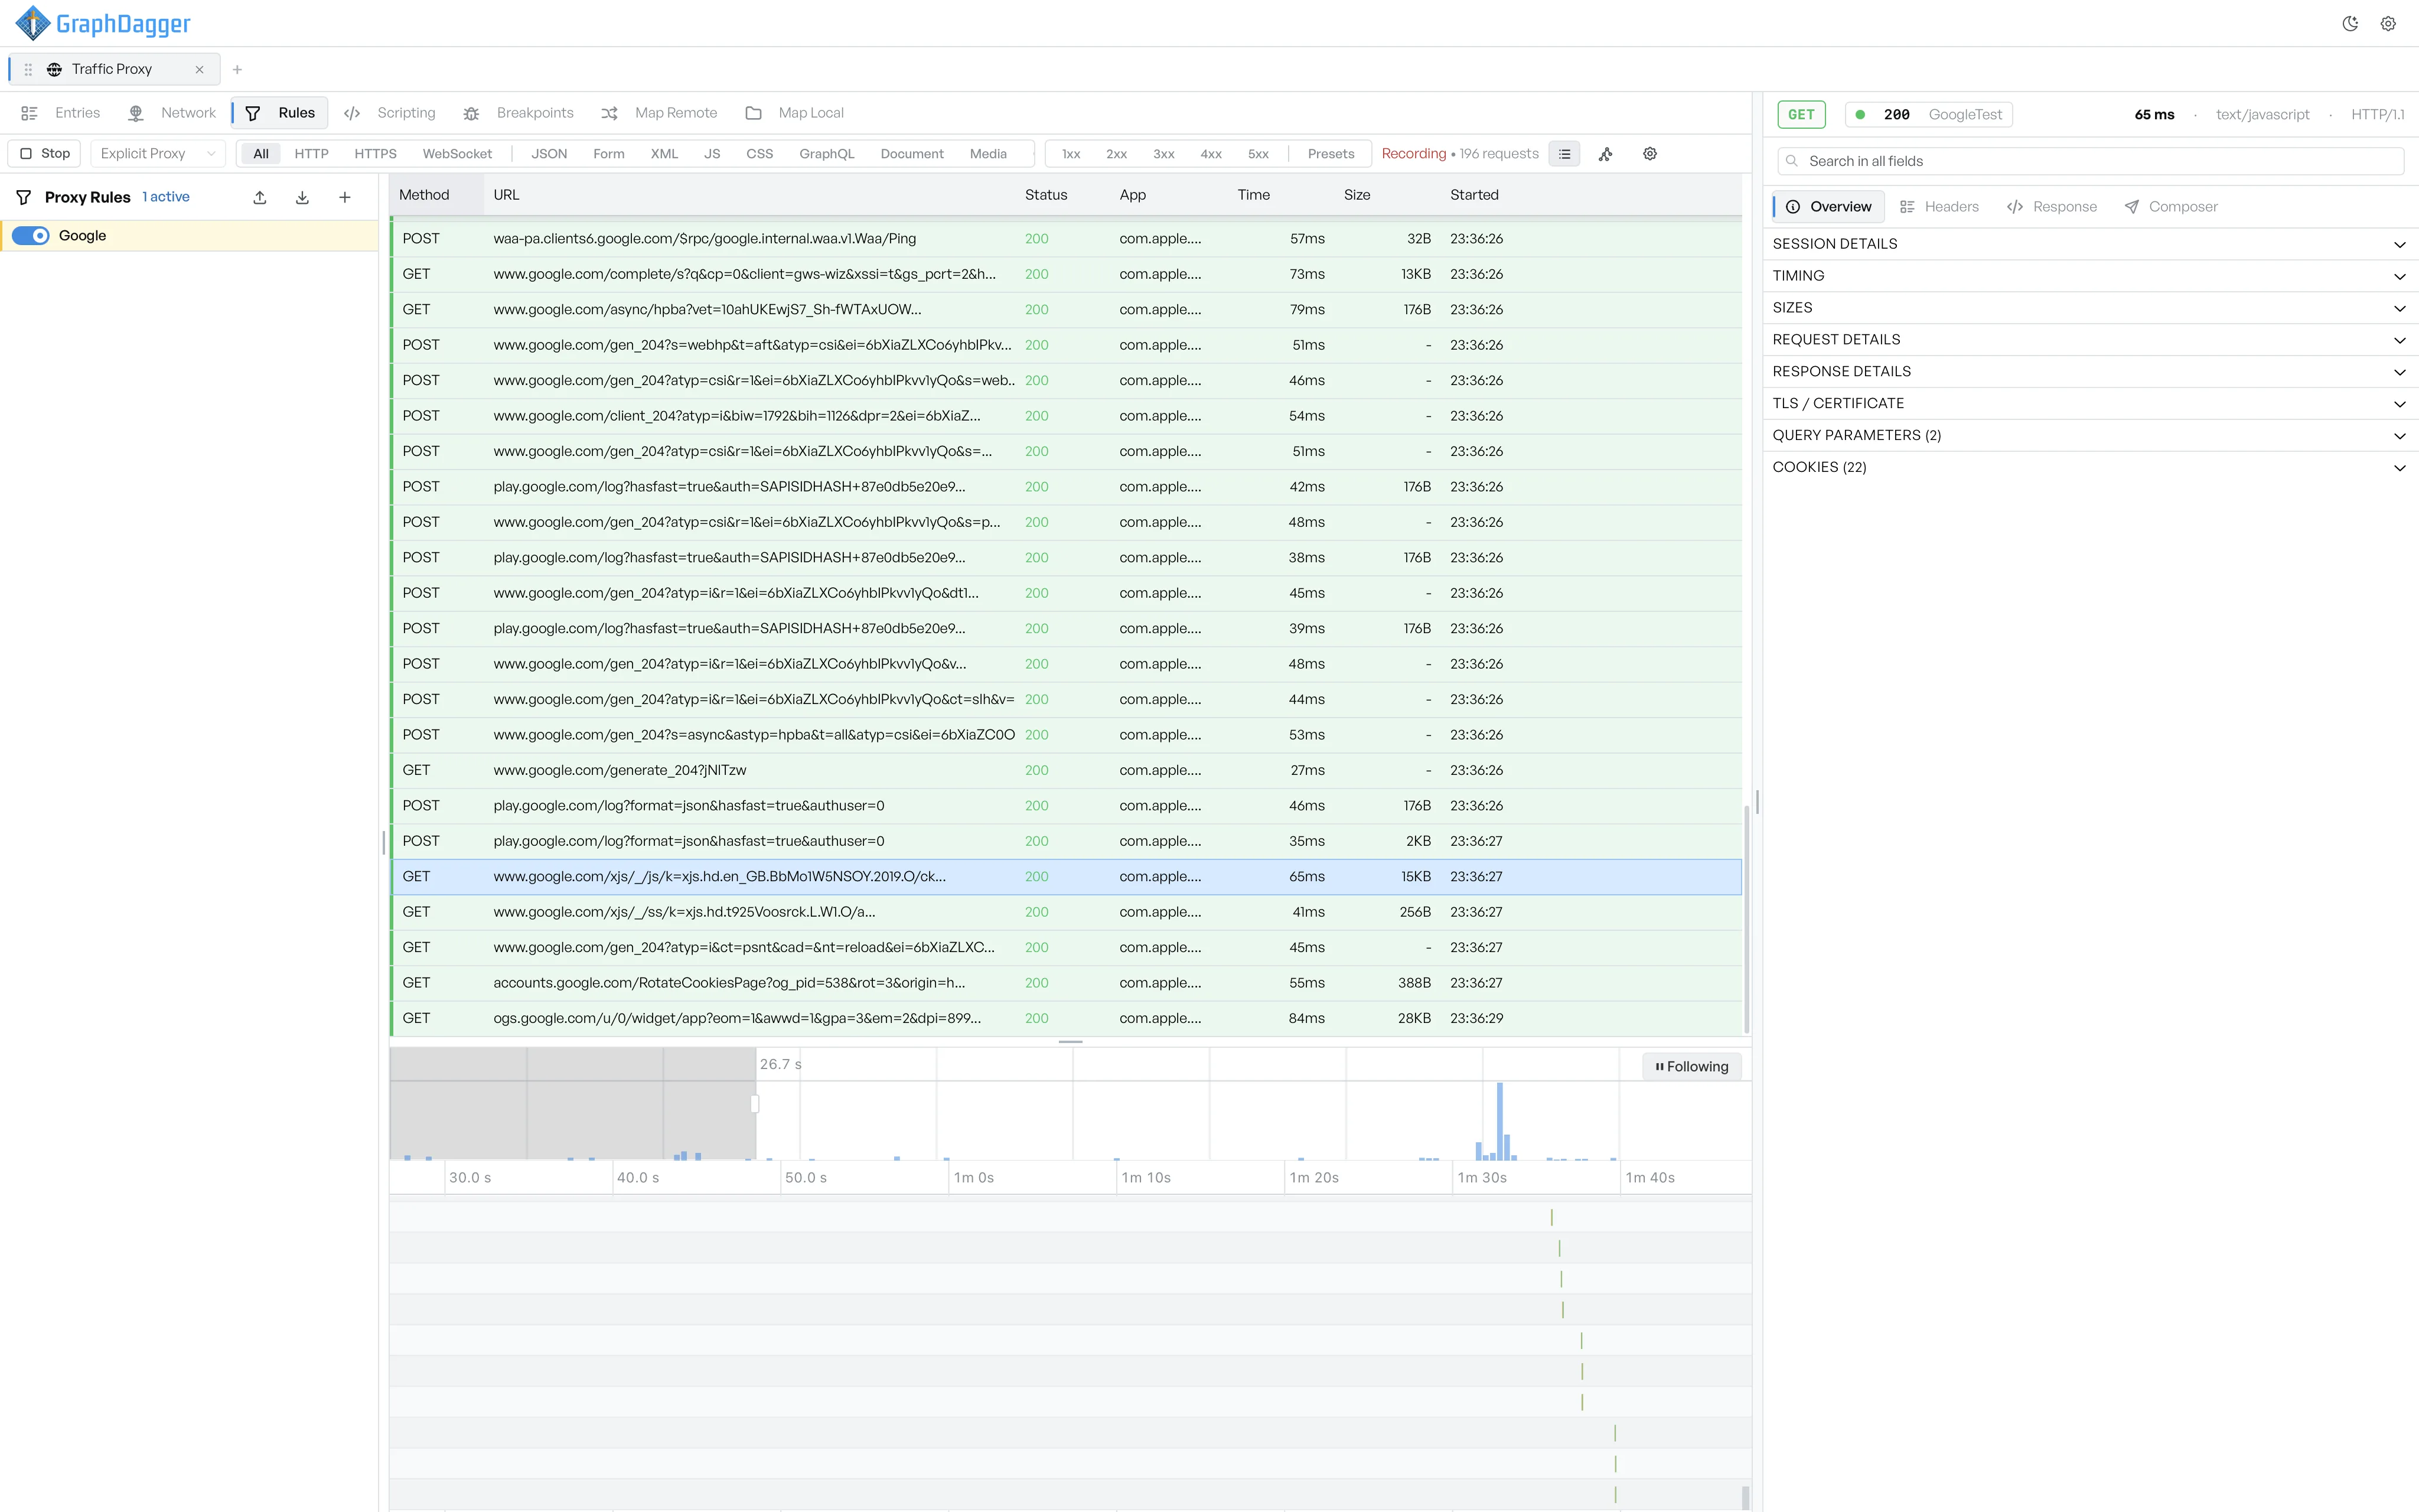Add a new tab with plus icon
2419x1512 pixels.
(237, 69)
